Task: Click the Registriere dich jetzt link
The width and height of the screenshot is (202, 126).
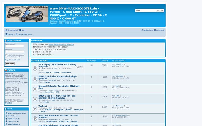Action: [13, 60]
